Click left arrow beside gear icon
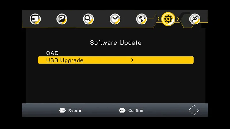Viewport: 230px width, 129px height. (x=158, y=19)
